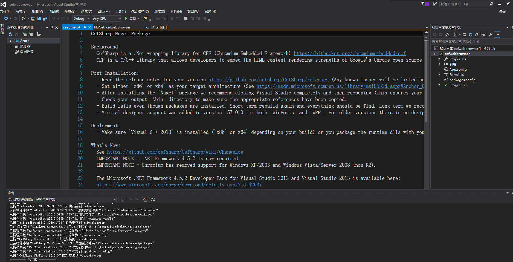513x262 pixels.
Task: Click the notifications flag icon in the title bar
Action: tap(423, 4)
